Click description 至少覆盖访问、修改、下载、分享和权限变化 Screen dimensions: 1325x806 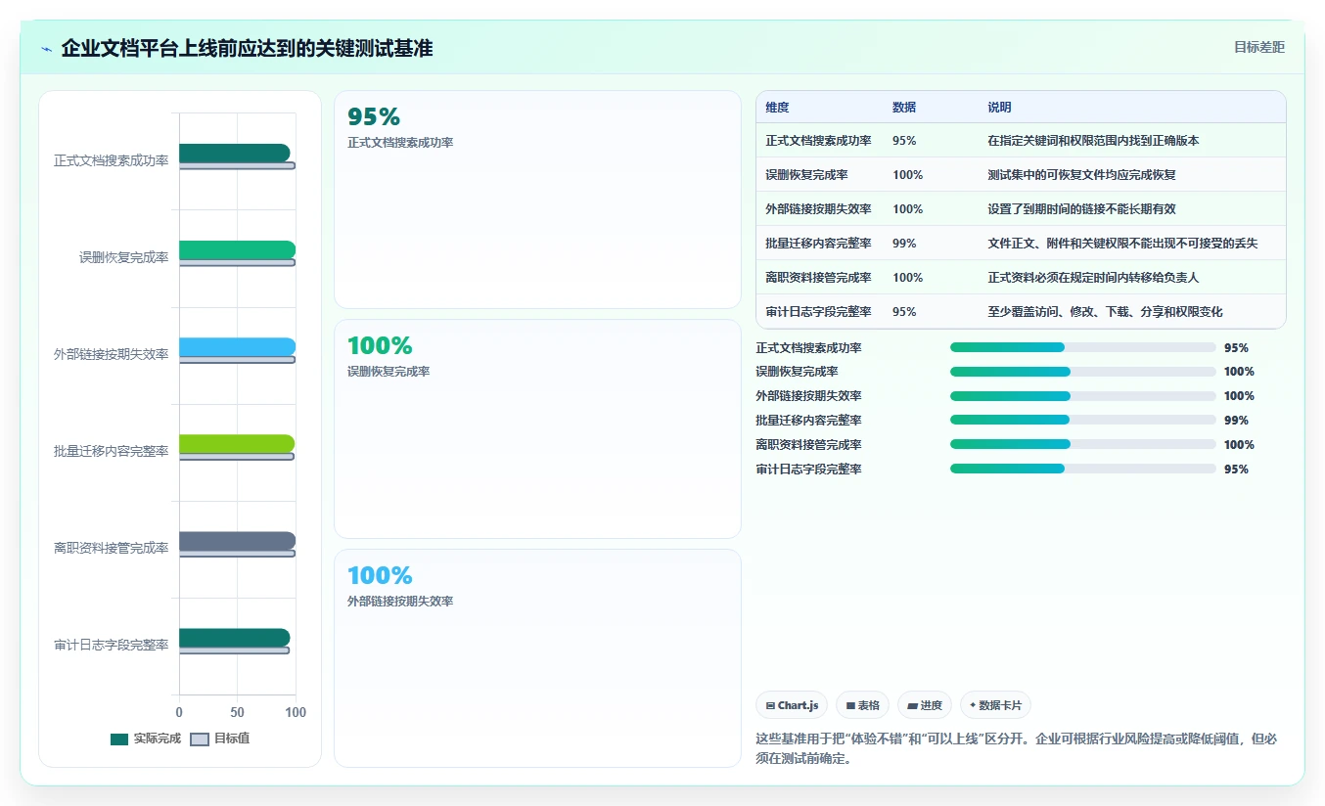click(1105, 312)
